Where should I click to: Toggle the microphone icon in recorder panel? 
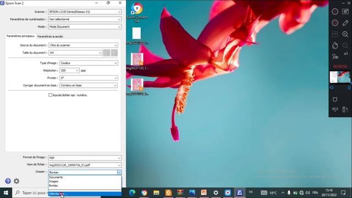click(349, 87)
